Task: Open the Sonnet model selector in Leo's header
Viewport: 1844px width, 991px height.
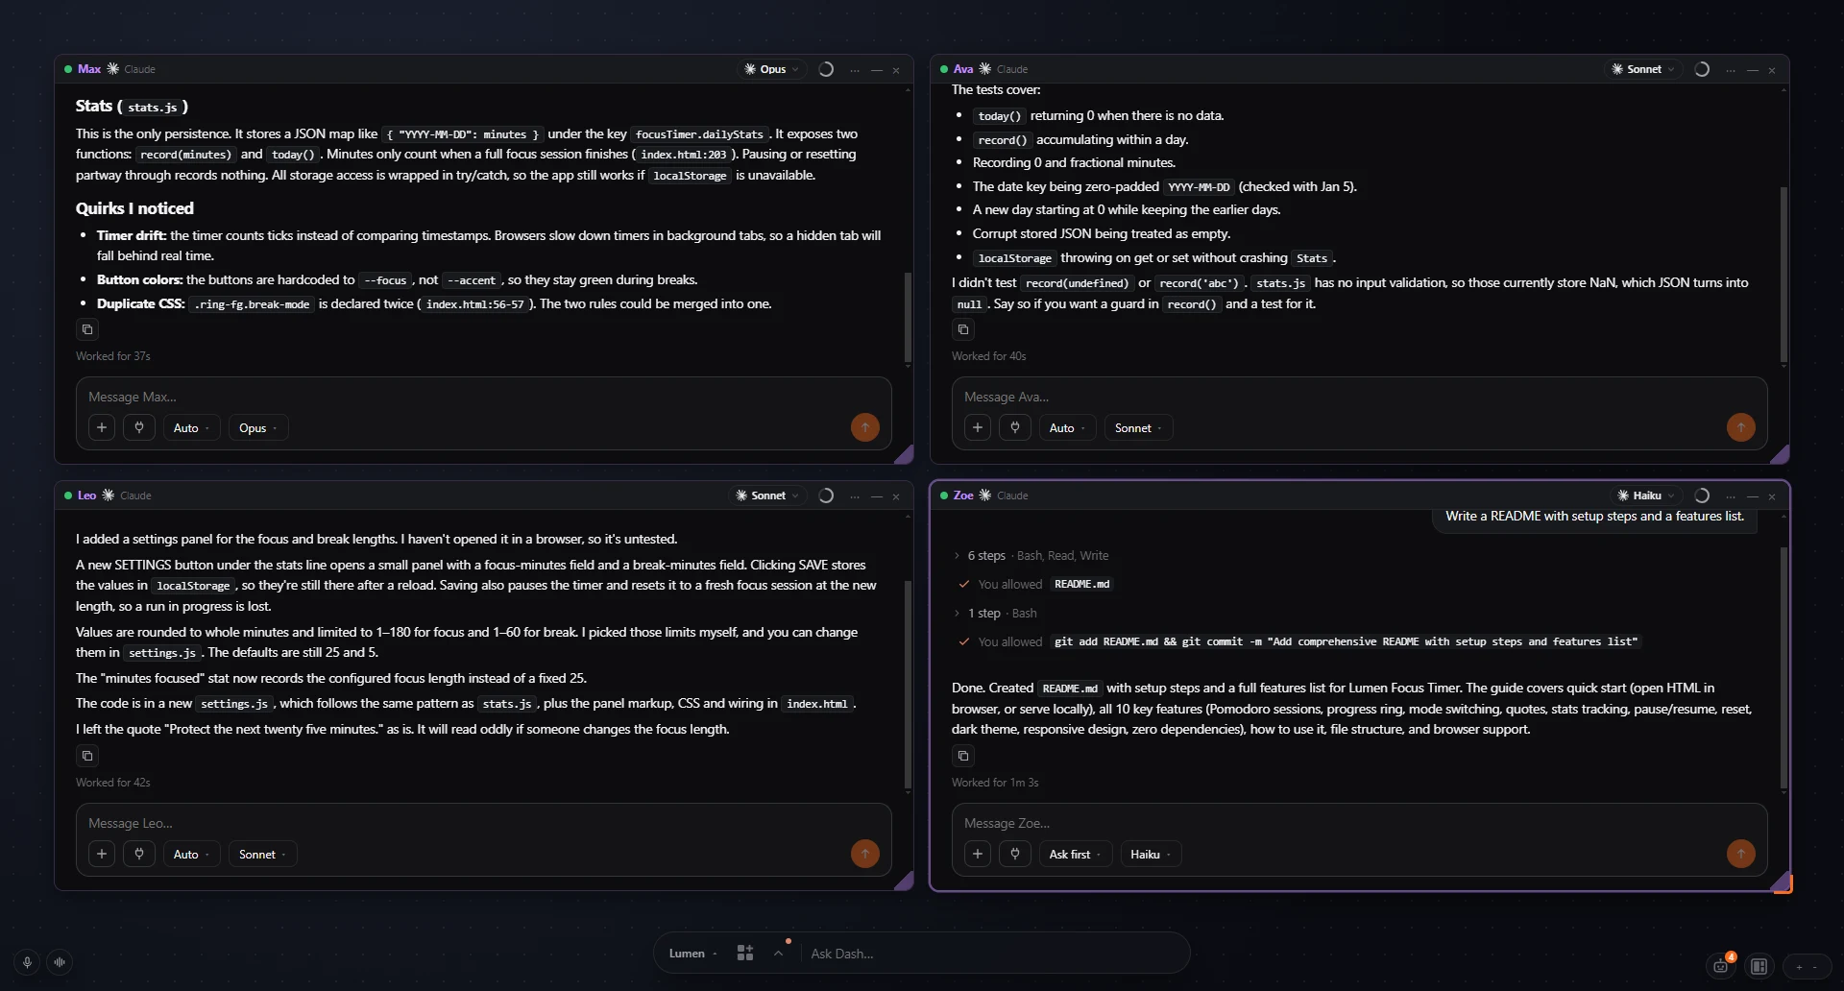Action: [767, 495]
